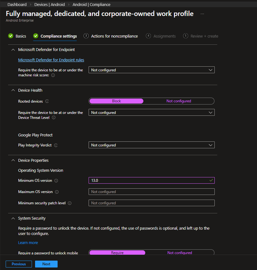Viewport: 257px width, 270px height.
Task: Click info icon next to Device Threat Level
Action: 54,118
